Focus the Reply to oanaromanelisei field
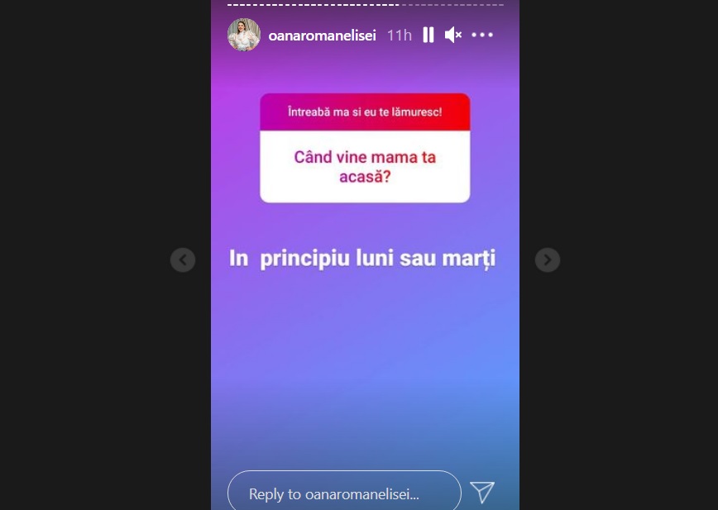Image resolution: width=718 pixels, height=510 pixels. click(x=344, y=493)
